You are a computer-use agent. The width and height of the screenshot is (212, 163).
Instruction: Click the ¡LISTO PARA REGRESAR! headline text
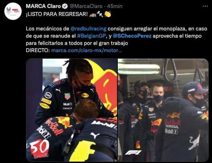coord(57,14)
